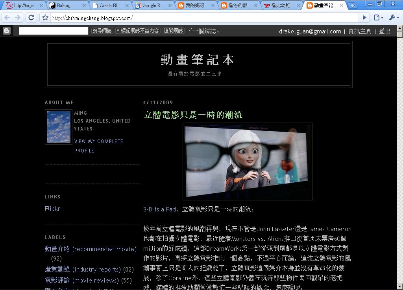Open label 產業動態 (industry reports)
Image resolution: width=403 pixels, height=290 pixels.
tap(83, 270)
